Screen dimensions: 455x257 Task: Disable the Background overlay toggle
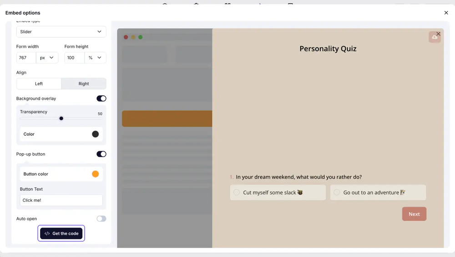(101, 98)
